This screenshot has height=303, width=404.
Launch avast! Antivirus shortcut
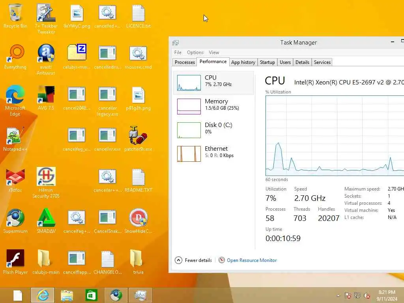46,60
